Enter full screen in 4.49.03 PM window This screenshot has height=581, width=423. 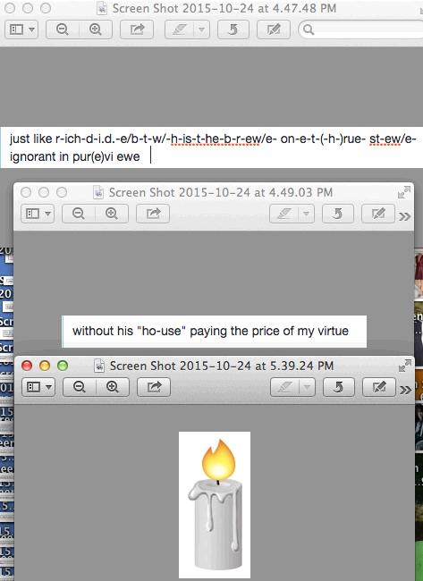[x=404, y=192]
